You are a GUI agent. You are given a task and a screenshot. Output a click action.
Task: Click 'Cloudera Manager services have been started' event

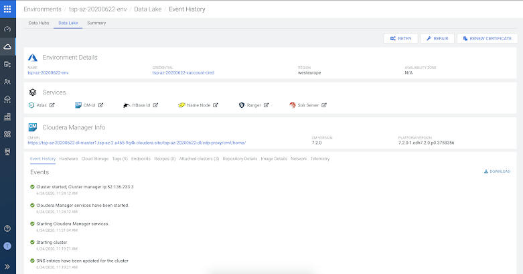83,205
